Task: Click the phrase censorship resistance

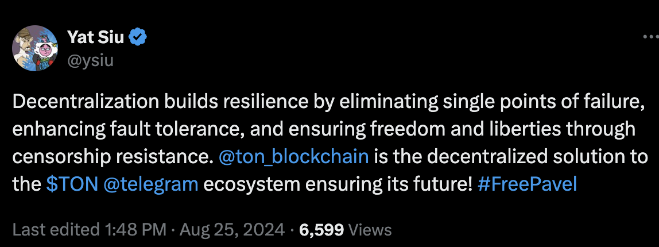Action: point(111,157)
